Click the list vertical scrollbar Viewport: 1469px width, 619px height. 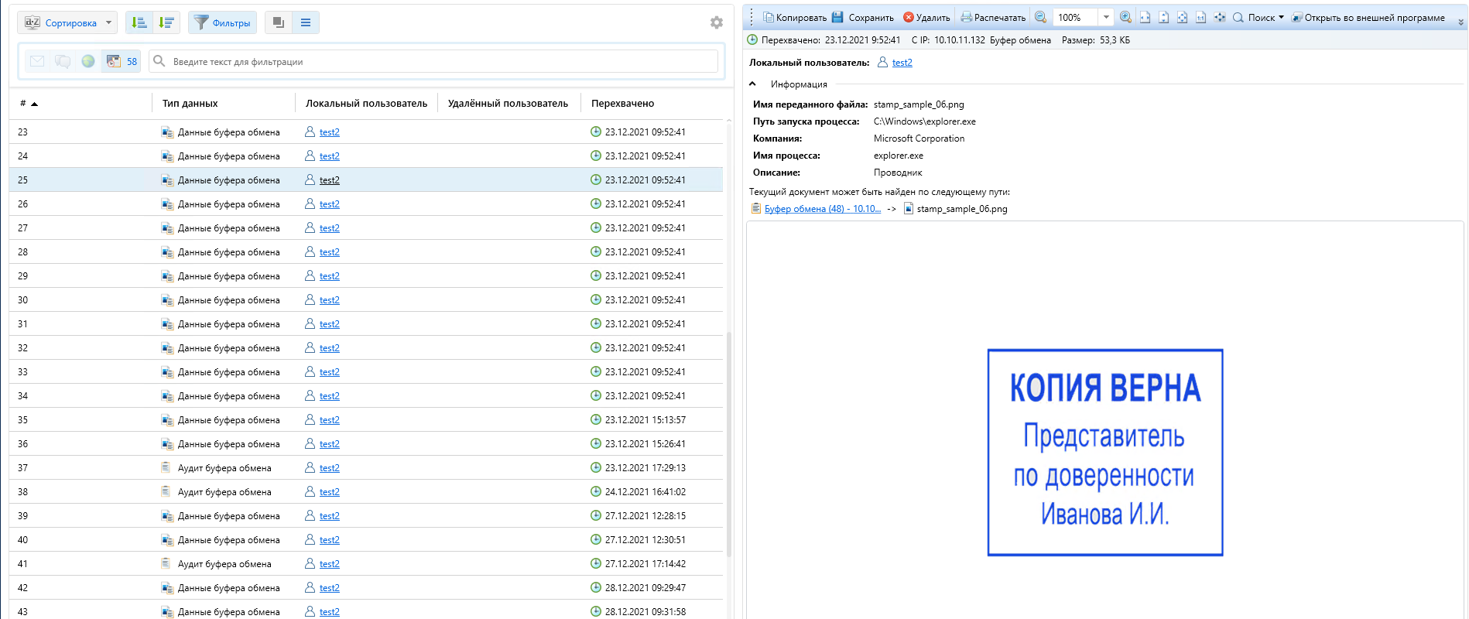pyautogui.click(x=729, y=444)
